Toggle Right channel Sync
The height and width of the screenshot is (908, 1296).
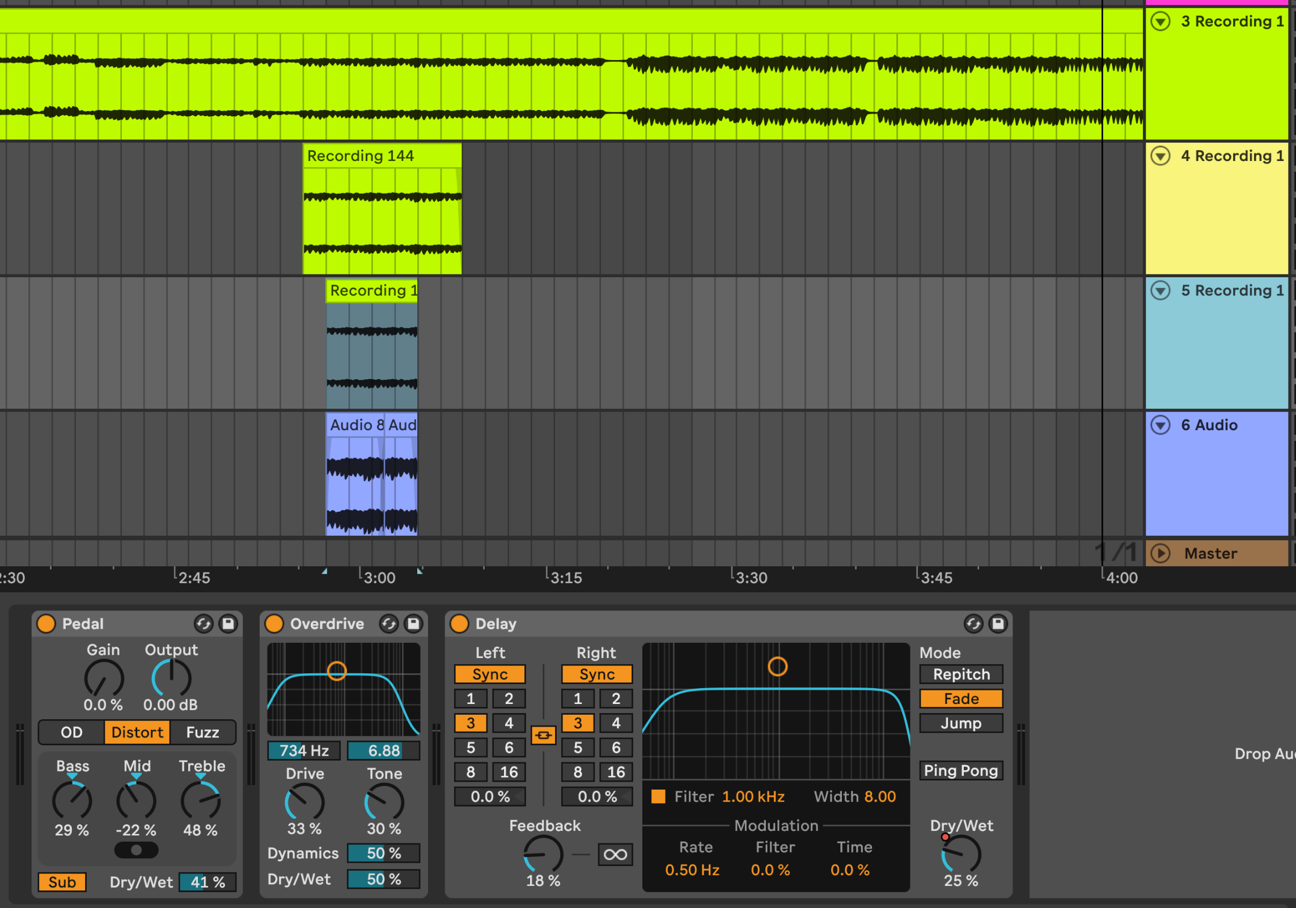click(x=597, y=674)
